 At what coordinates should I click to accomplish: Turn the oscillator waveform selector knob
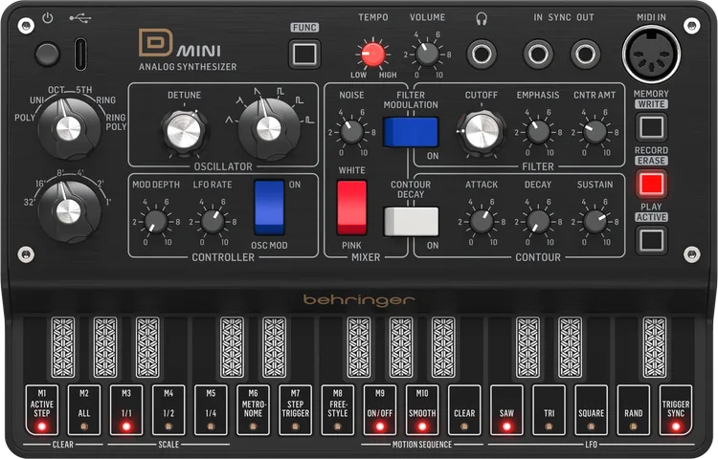pyautogui.click(x=269, y=129)
